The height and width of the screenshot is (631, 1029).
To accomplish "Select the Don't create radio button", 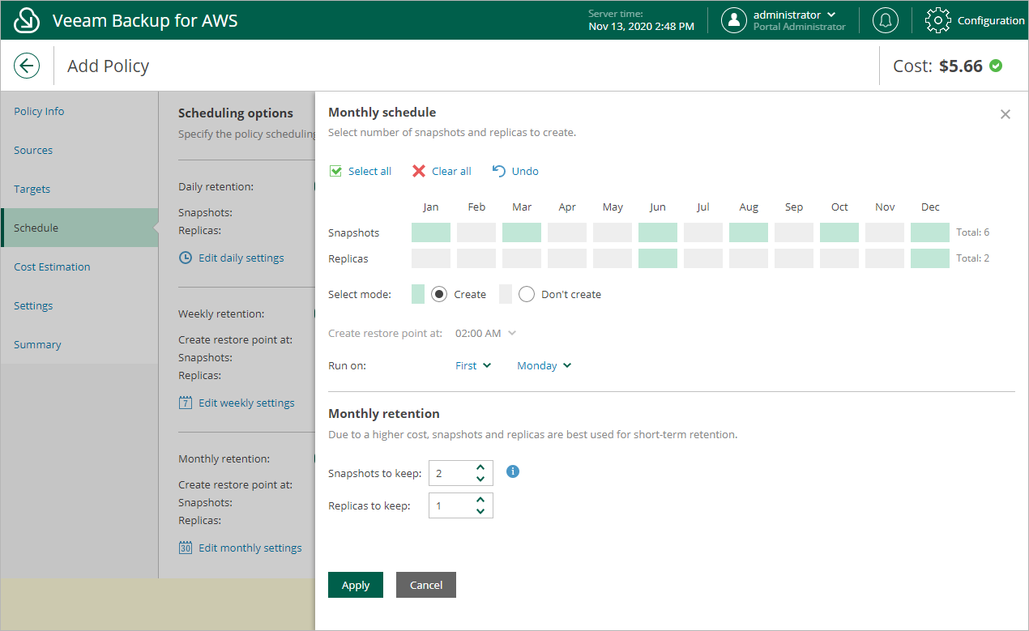I will 527,294.
